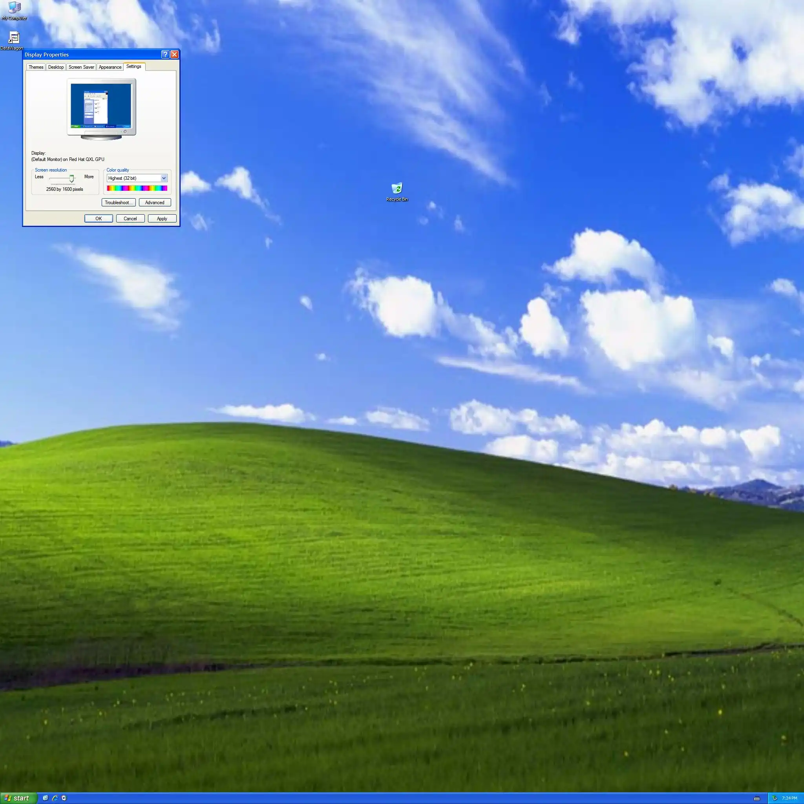804x804 pixels.
Task: Click Apply in Display Properties
Action: pyautogui.click(x=162, y=219)
